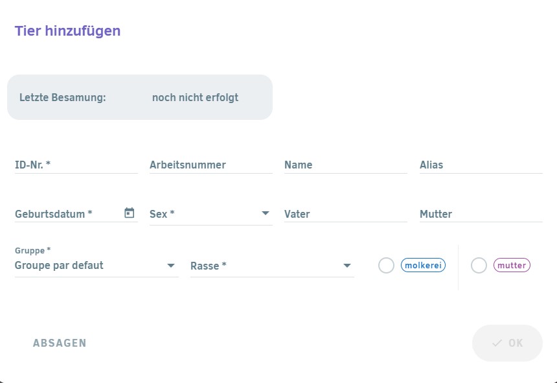Select the Name text field
The image size is (557, 383).
pos(346,165)
